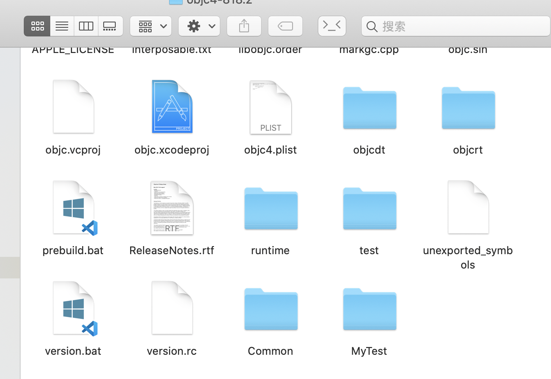This screenshot has height=379, width=551.
Task: Select the prebuild.bat file
Action: [73, 207]
